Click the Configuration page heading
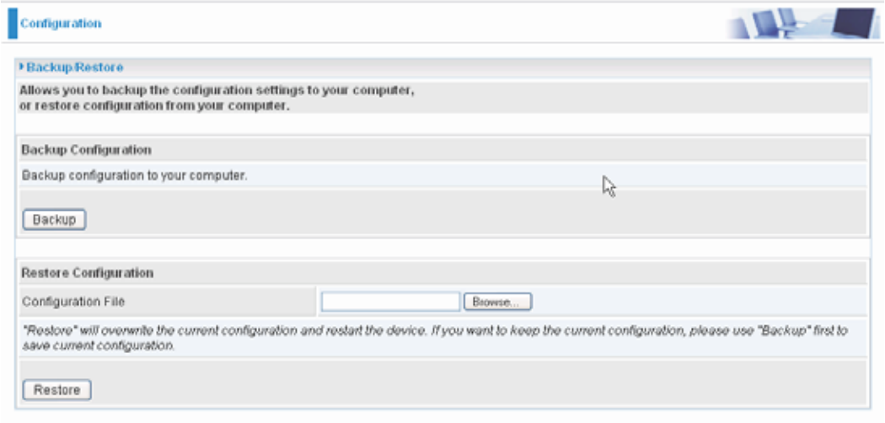 pyautogui.click(x=61, y=24)
